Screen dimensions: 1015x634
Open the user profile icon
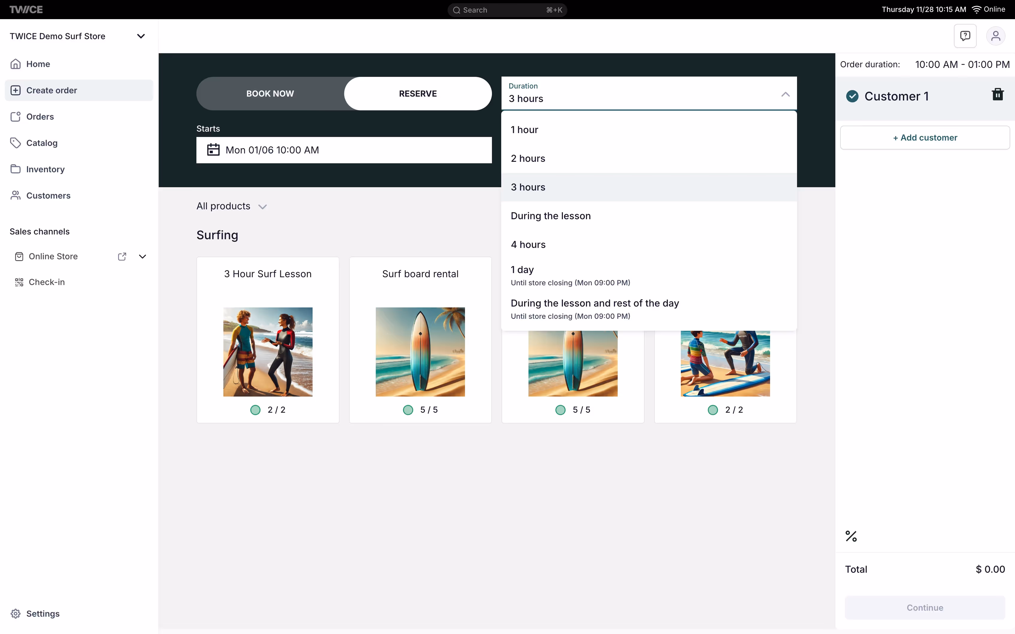click(x=995, y=36)
